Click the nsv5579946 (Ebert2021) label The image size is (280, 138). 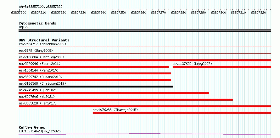tap(40, 64)
